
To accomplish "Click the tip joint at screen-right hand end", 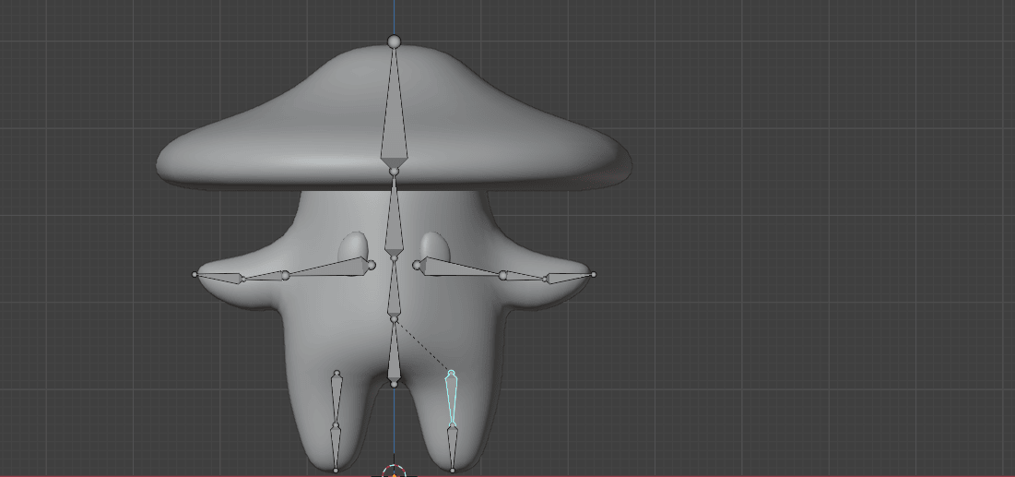I will (593, 274).
